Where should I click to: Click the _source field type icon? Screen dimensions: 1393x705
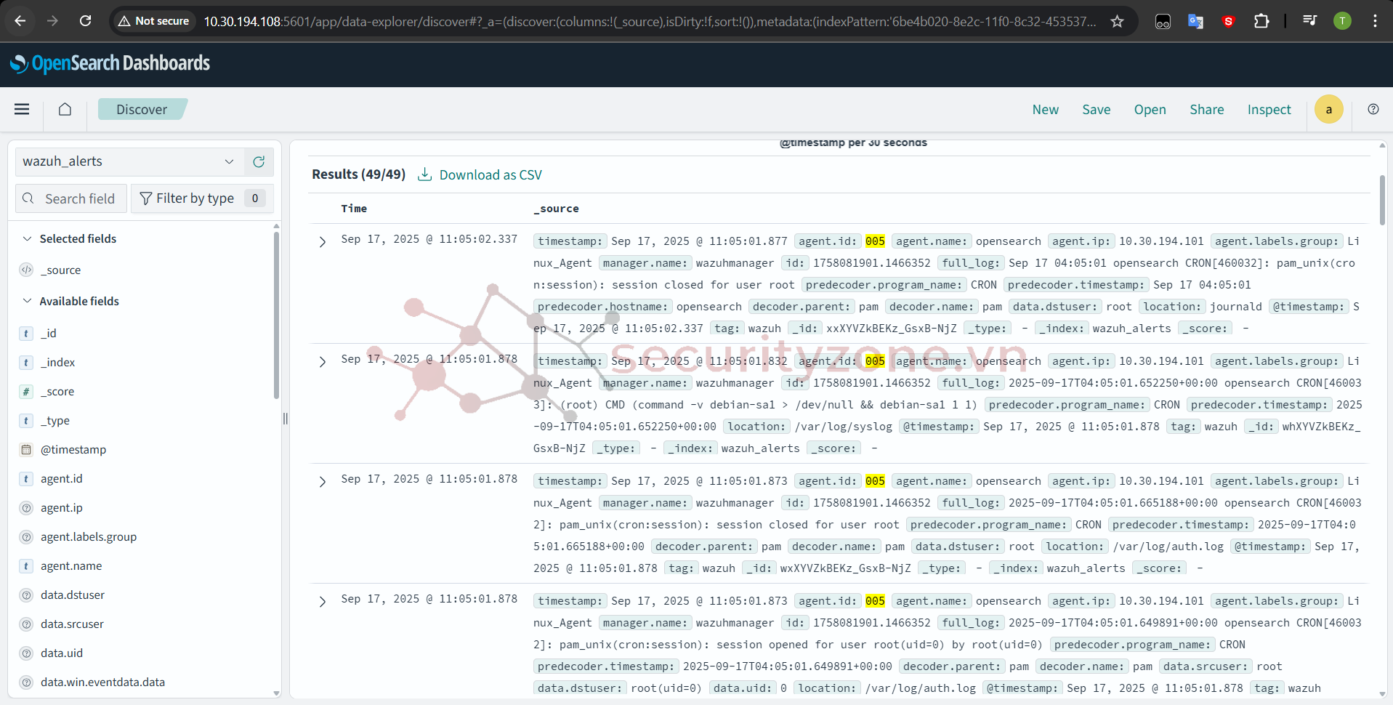(26, 270)
